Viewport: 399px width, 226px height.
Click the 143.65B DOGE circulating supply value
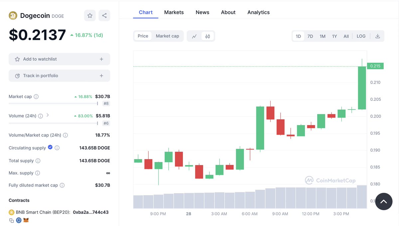click(x=94, y=148)
